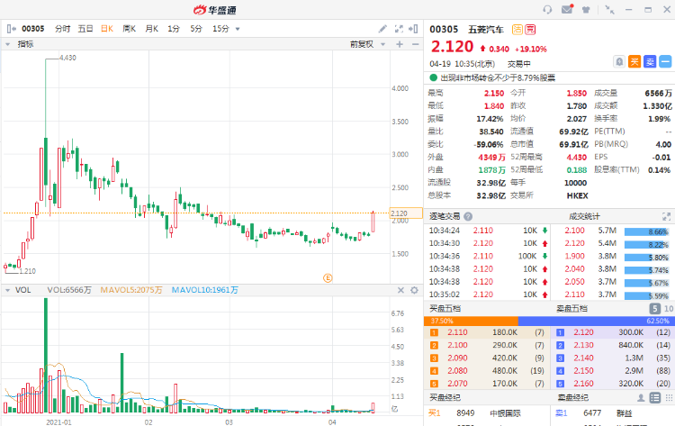
Task: Select the 5分 interval tab
Action: coord(196,29)
